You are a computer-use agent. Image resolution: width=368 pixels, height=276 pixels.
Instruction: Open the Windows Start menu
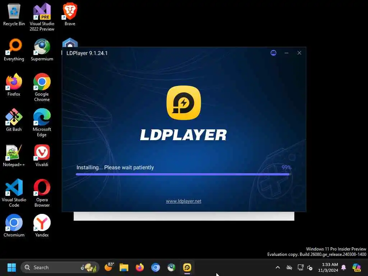click(x=11, y=267)
